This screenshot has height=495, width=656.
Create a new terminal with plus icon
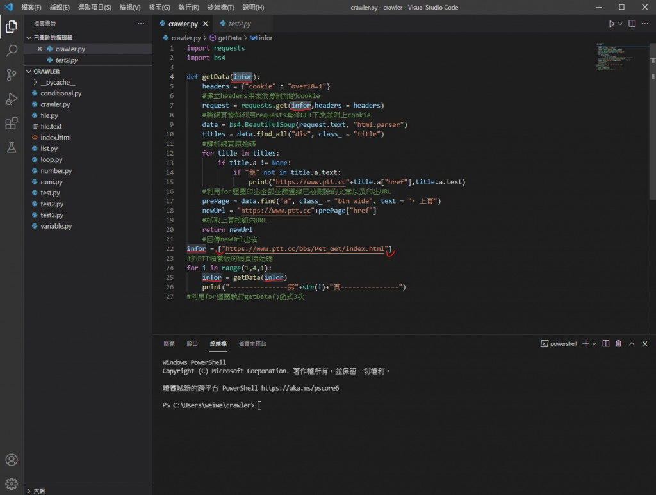(586, 344)
